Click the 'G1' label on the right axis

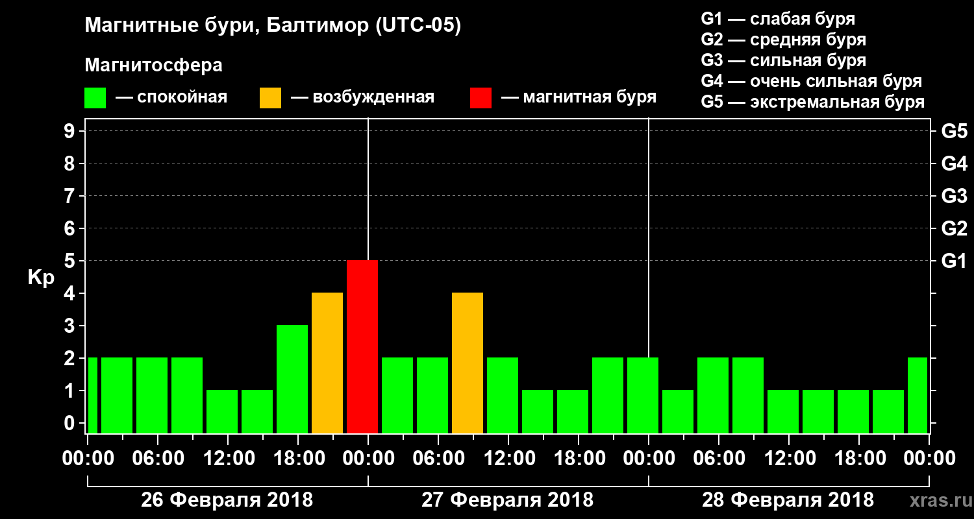pos(954,261)
